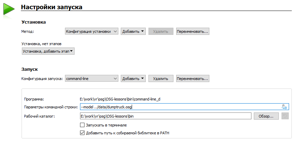The width and height of the screenshot is (300, 148).
Task: Click the variable chooser icon in arguments field
Action: click(x=284, y=107)
